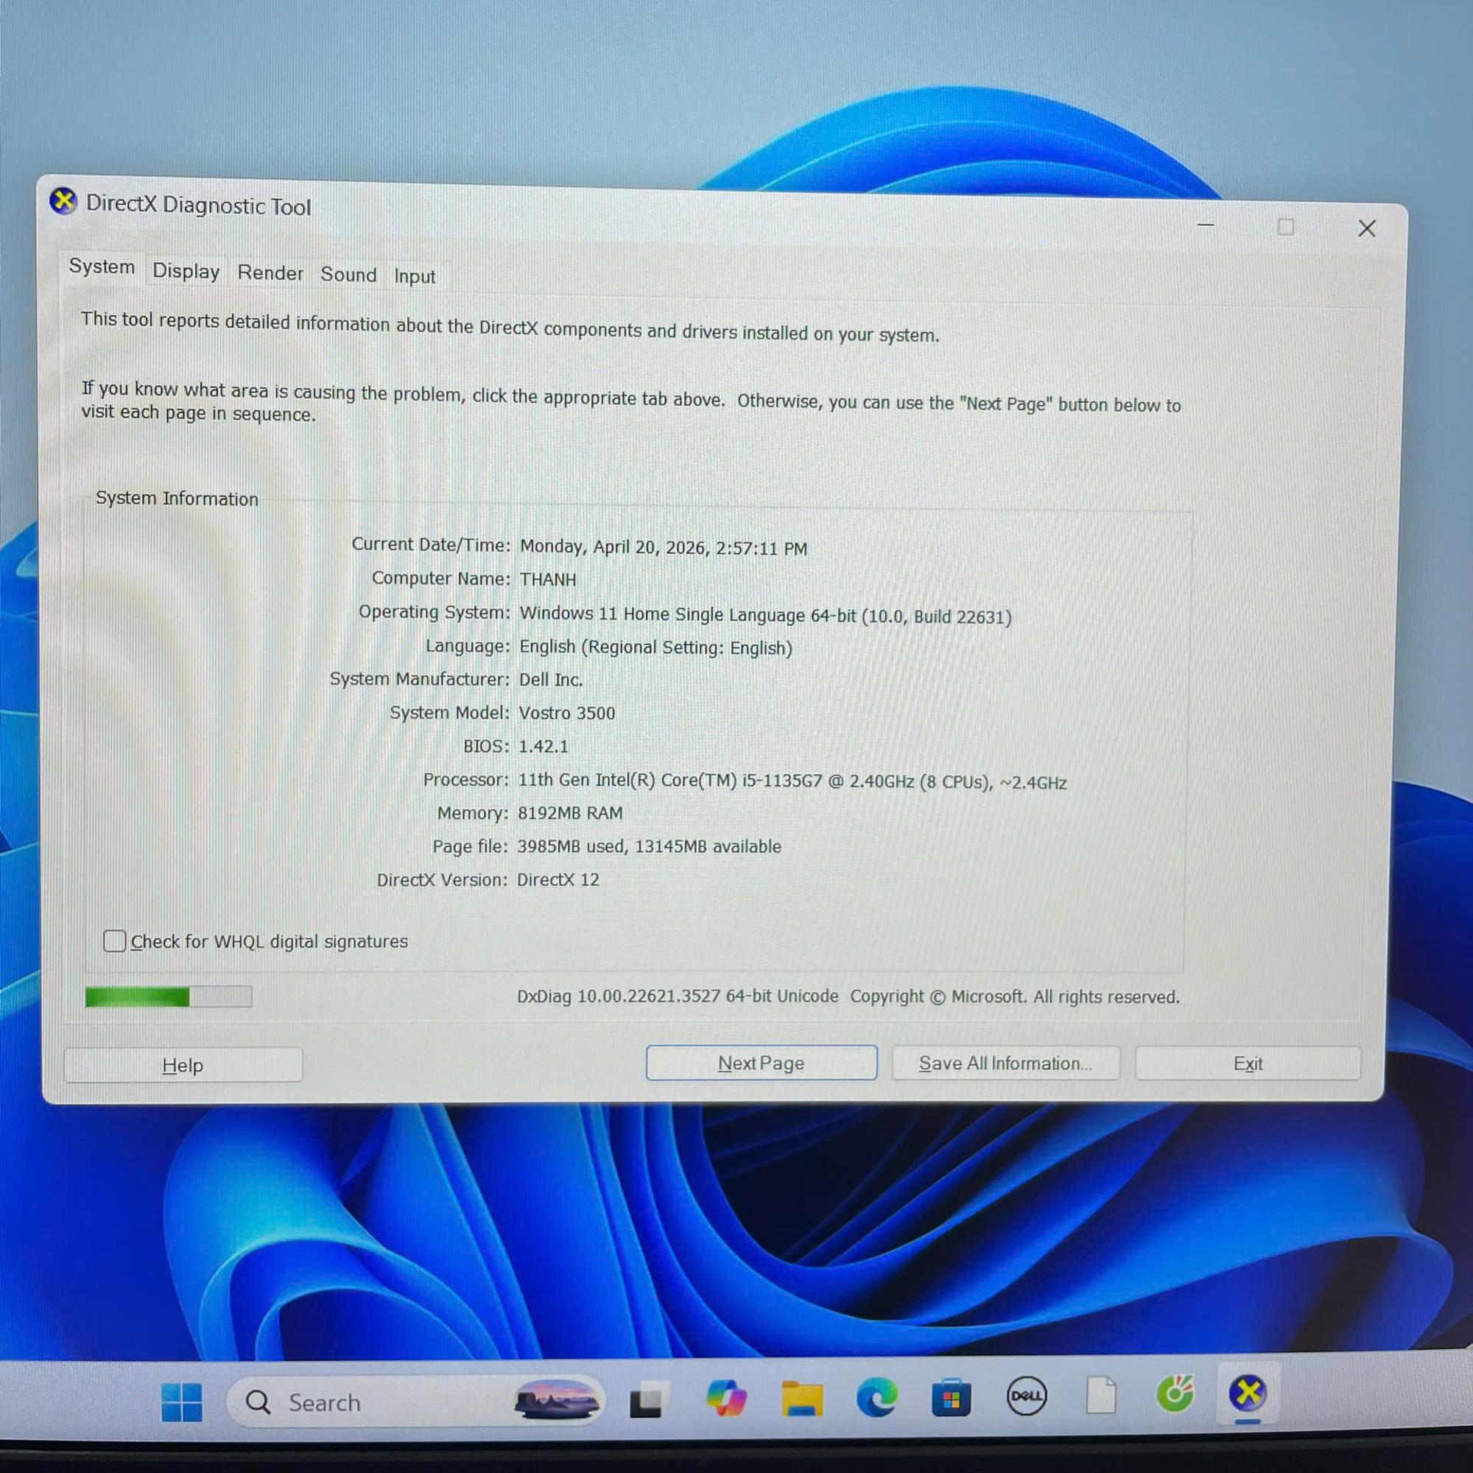Image resolution: width=1473 pixels, height=1473 pixels.
Task: Click the Exit button
Action: coord(1248,1063)
